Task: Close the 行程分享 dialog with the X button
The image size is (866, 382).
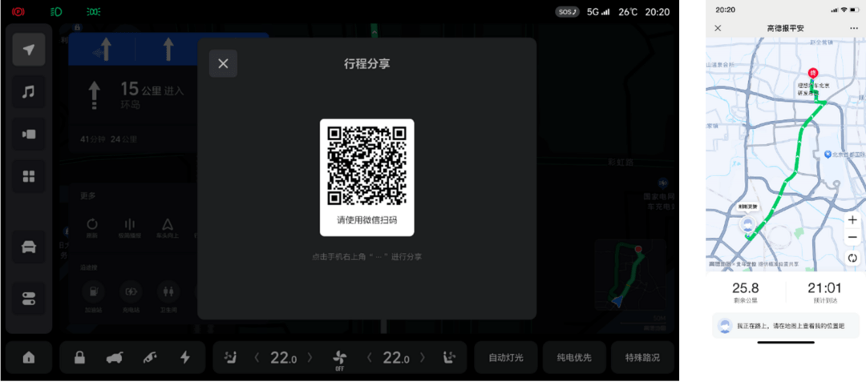Action: 223,63
